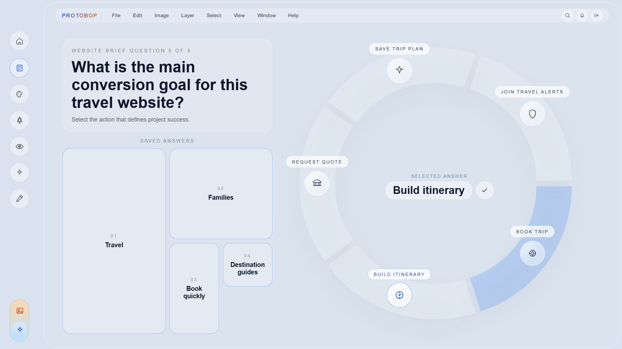
Task: Click the orange image icon at bottom-left
Action: [20, 311]
